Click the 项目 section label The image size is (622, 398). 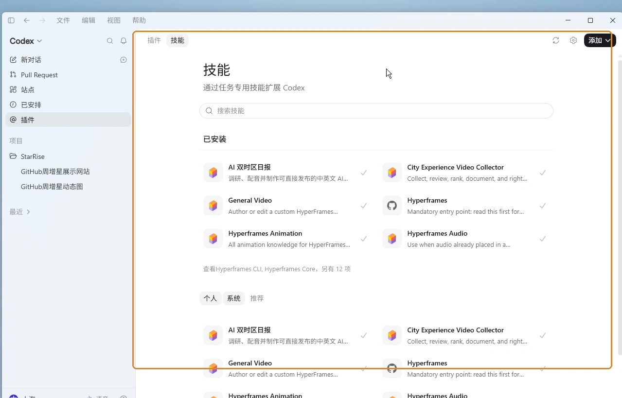16,141
